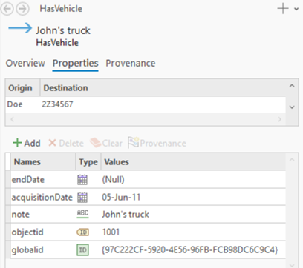
Task: Click the Provenance toolbar button with the flag icon
Action: [157, 143]
